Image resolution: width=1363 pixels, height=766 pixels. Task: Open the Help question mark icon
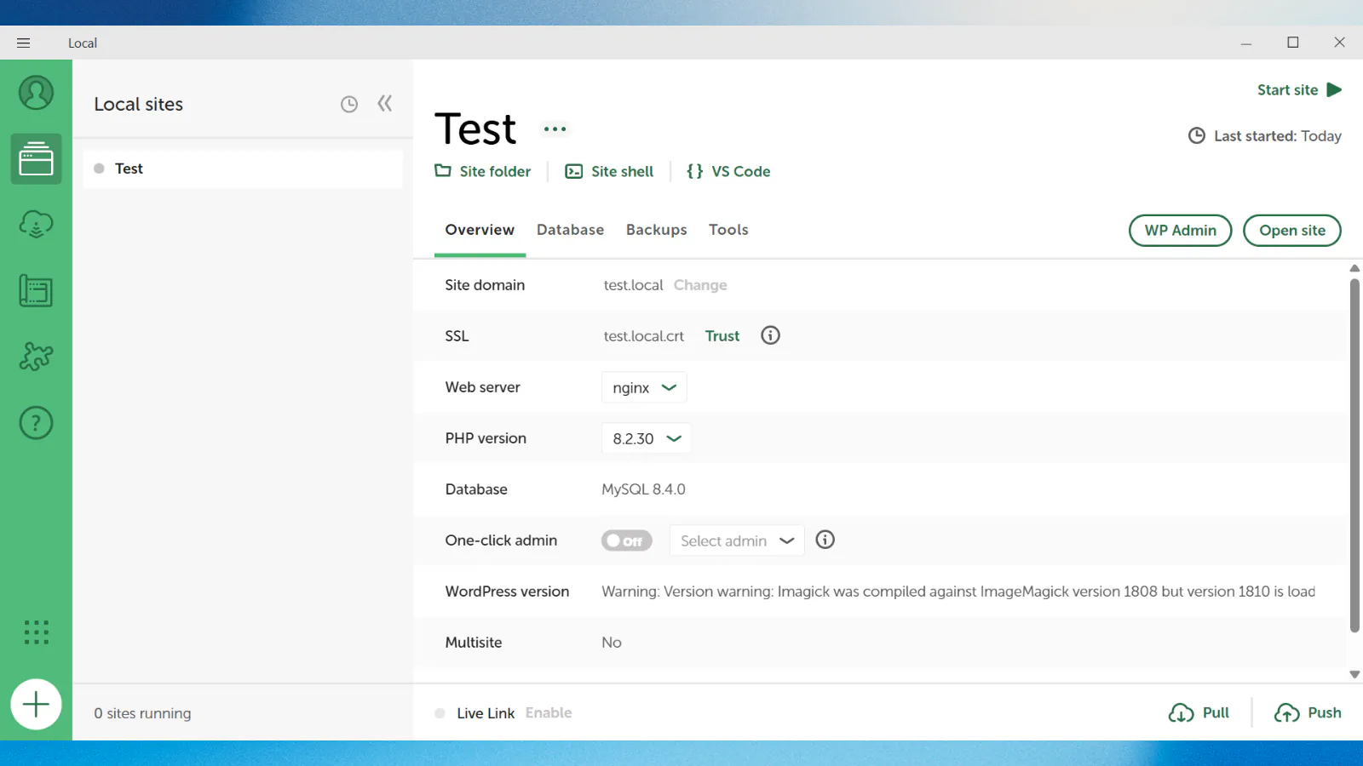point(36,423)
